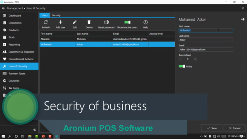This screenshot has height=139, width=247.
Task: Open Promotions & Actions section
Action: coord(19,59)
